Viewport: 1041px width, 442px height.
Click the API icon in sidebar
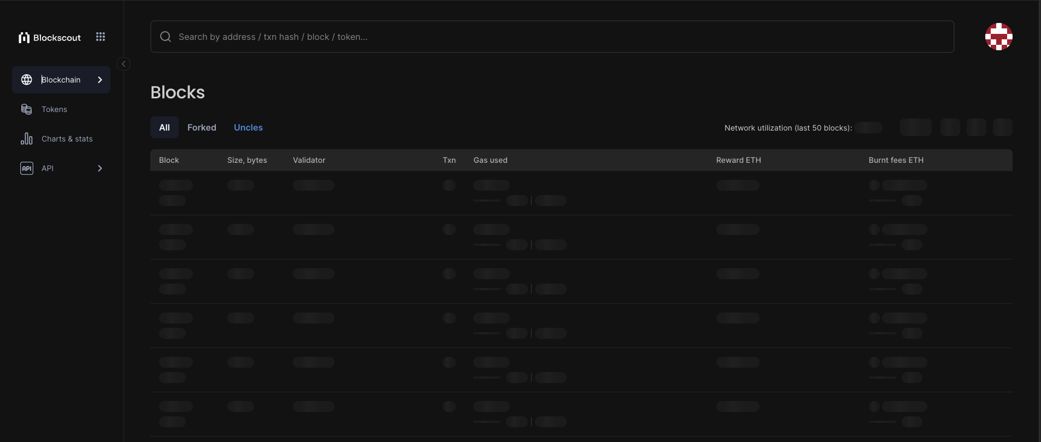[x=27, y=168]
